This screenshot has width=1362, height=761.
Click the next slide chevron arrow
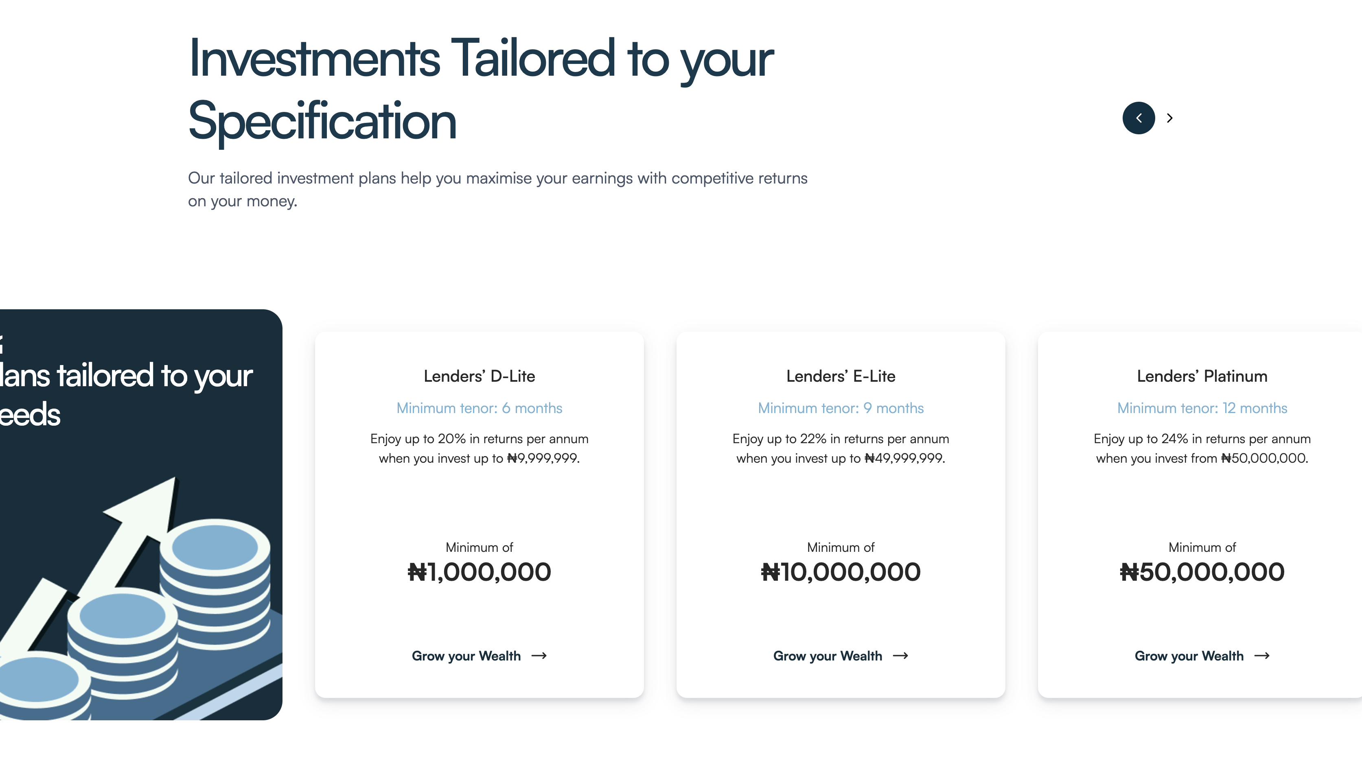coord(1169,118)
